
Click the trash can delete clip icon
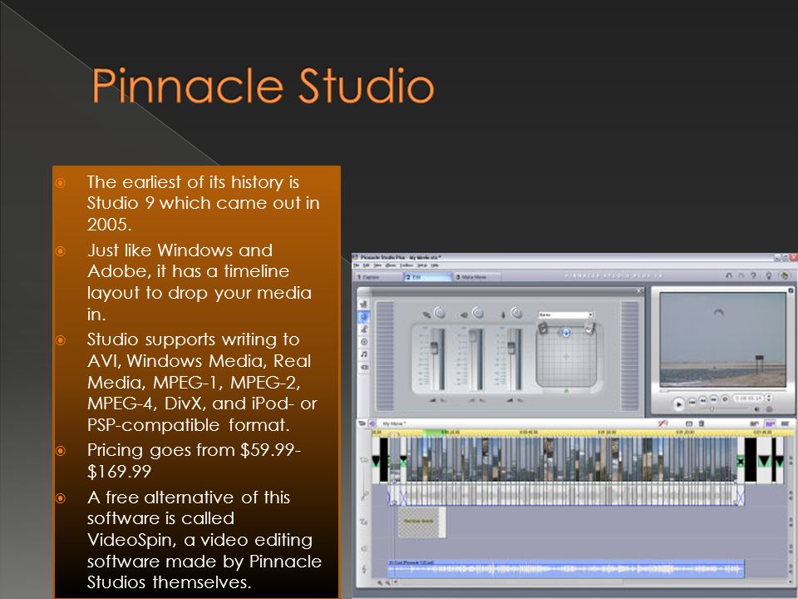tap(702, 423)
